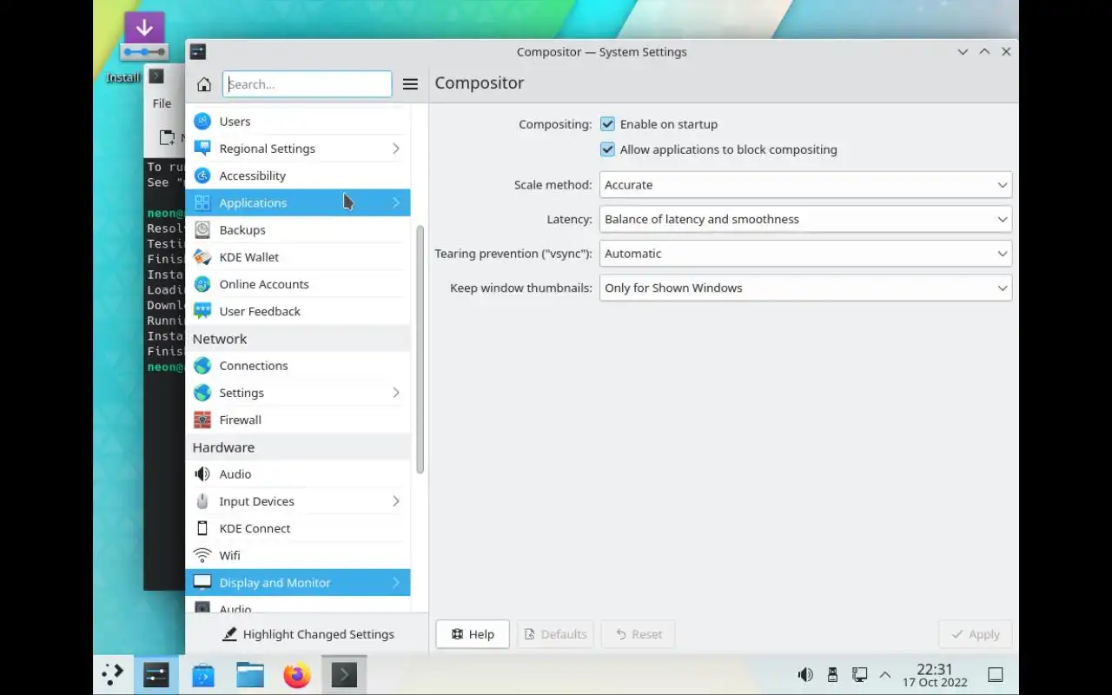Open the volume tray icon

click(x=805, y=675)
